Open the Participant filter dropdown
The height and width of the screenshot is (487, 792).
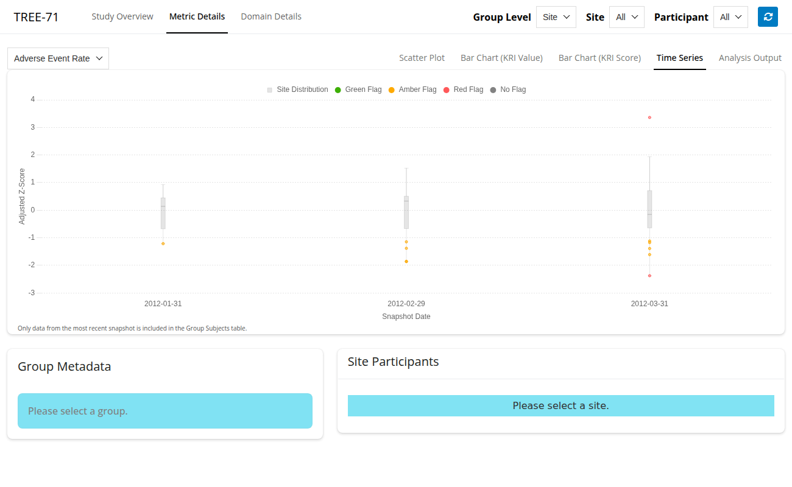(730, 17)
